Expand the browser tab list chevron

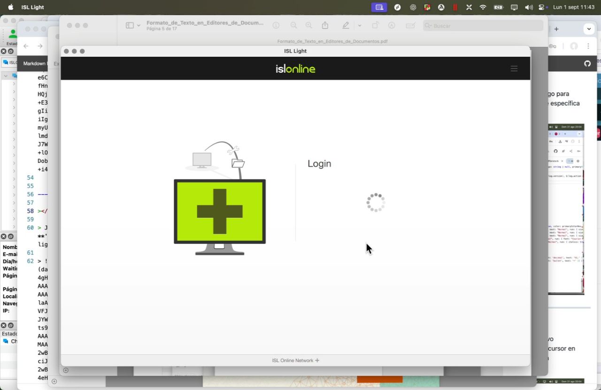(589, 29)
